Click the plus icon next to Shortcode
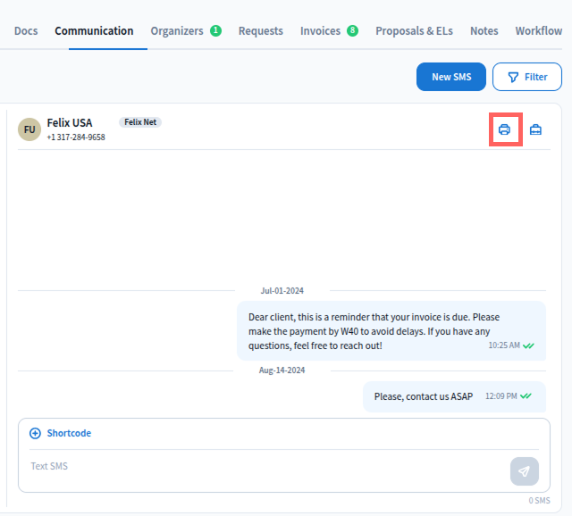572x516 pixels. [x=36, y=433]
